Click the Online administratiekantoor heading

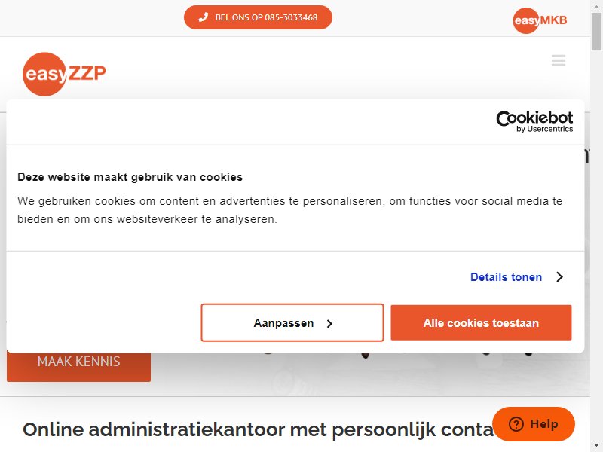pyautogui.click(x=258, y=429)
